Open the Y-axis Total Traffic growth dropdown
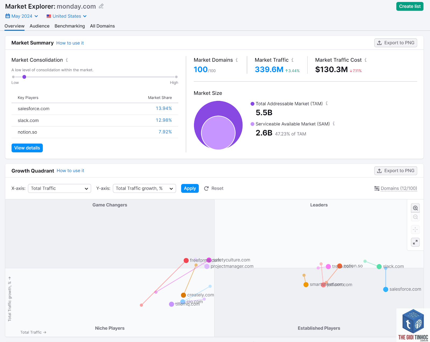This screenshot has width=430, height=342. coord(144,188)
